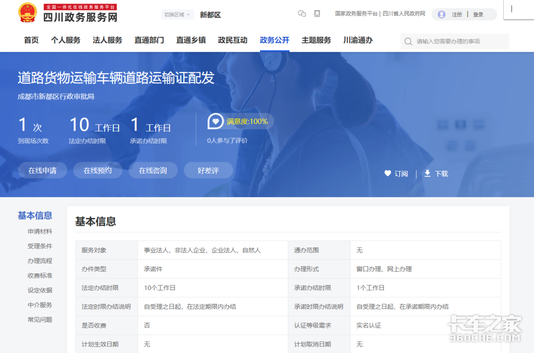534x353 pixels.
Task: Click the user avatar icon near 注册
Action: coord(441,14)
